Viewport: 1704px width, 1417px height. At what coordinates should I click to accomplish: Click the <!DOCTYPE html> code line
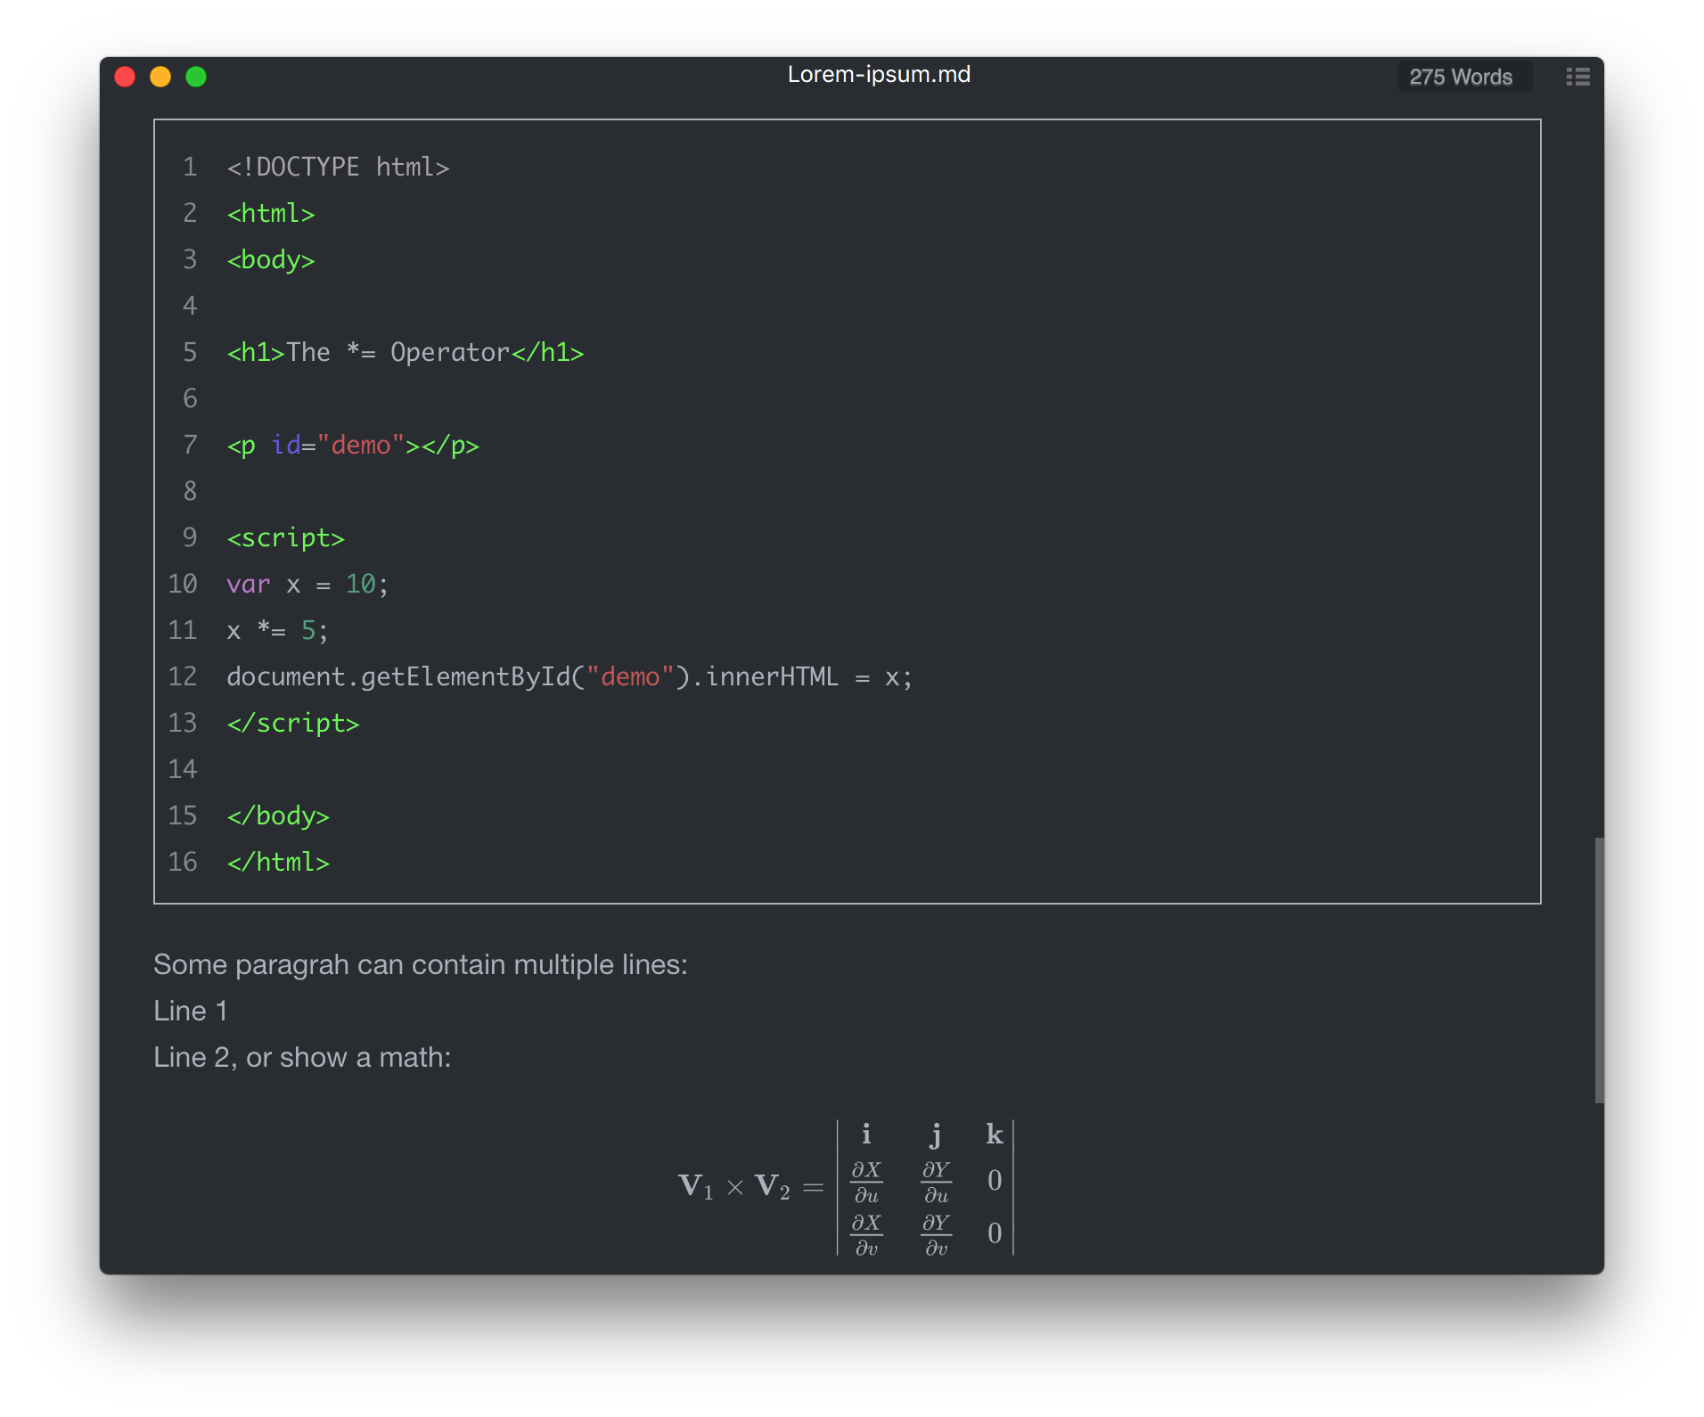[x=338, y=167]
